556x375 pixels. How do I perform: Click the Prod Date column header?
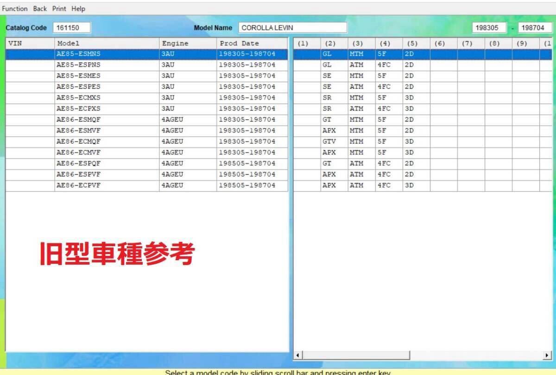[252, 43]
